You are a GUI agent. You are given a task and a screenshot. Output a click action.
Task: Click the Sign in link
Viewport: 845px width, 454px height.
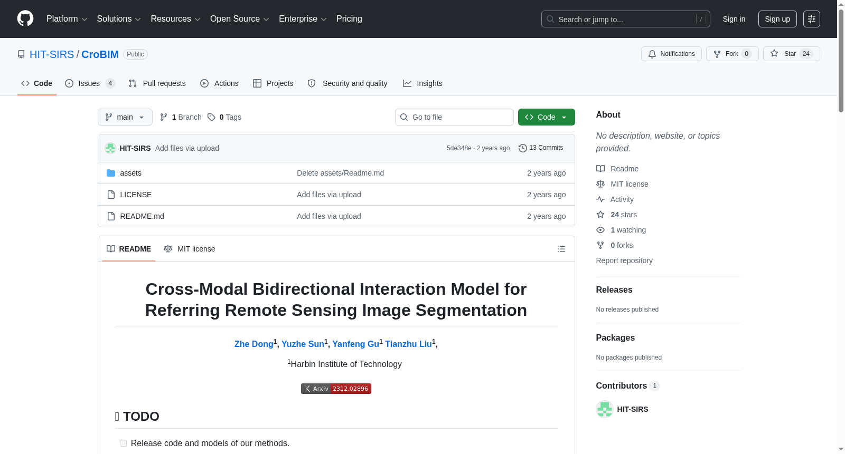(734, 19)
